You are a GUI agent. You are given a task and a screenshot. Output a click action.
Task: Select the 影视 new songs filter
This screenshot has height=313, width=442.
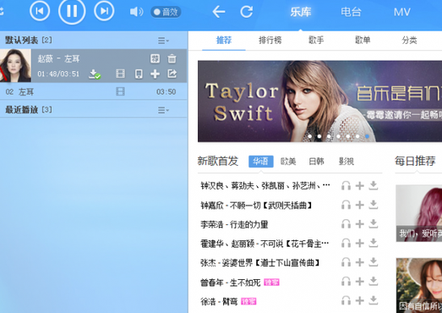347,162
